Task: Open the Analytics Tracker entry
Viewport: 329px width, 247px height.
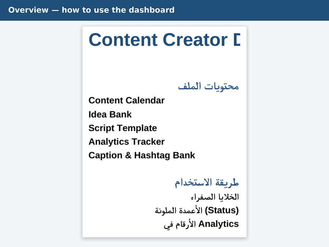Action: click(x=126, y=142)
